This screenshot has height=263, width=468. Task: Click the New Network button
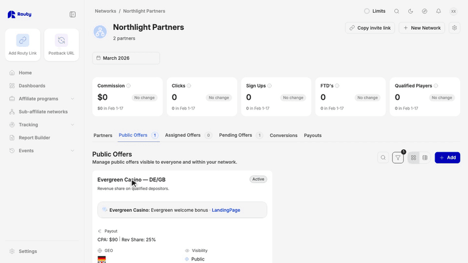coord(422,28)
